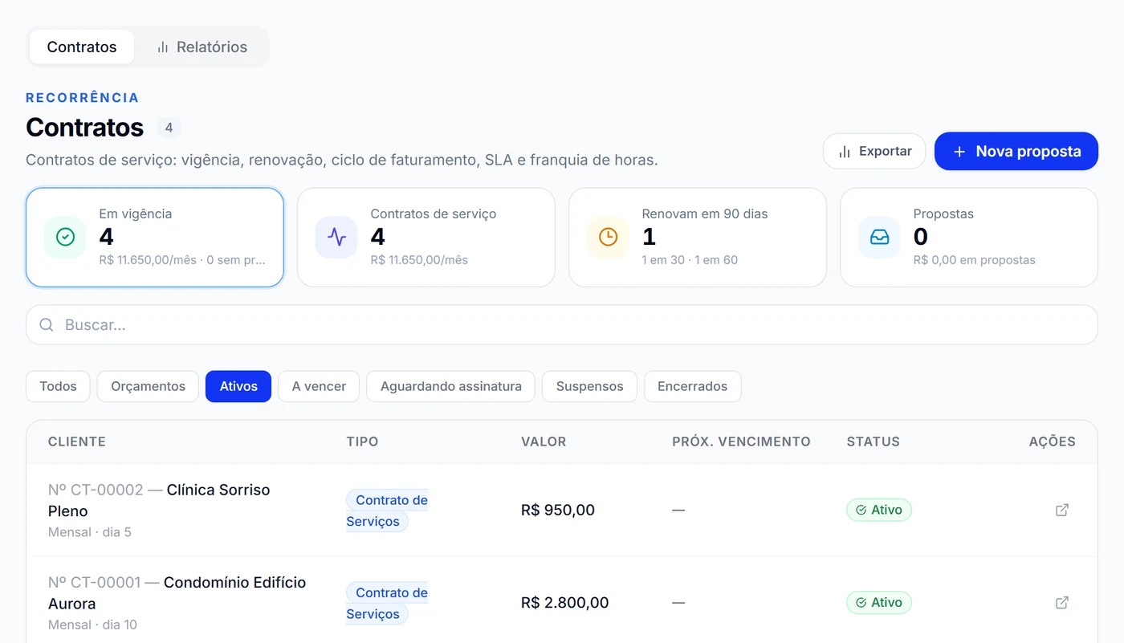Viewport: 1124px width, 643px height.
Task: Filter by Aguardando assinatura
Action: point(451,386)
